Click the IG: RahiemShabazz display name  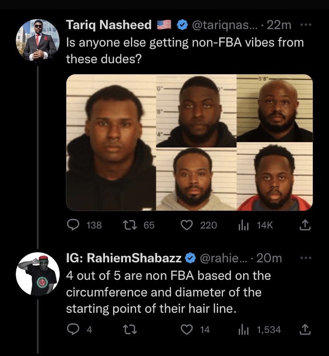tap(124, 258)
